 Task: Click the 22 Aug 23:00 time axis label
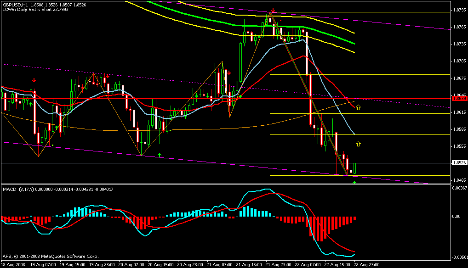(369, 265)
